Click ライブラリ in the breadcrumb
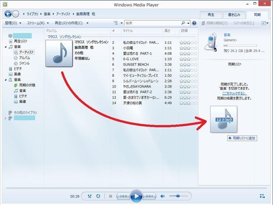The height and width of the screenshot is (205, 273). [32, 14]
